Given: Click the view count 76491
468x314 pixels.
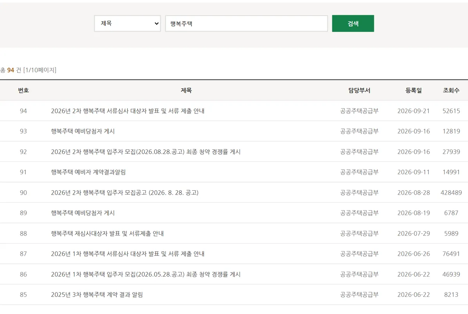Looking at the screenshot, I should coord(451,254).
